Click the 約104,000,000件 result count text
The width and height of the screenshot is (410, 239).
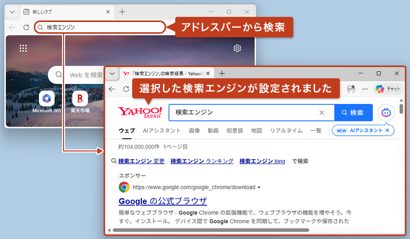pos(139,147)
